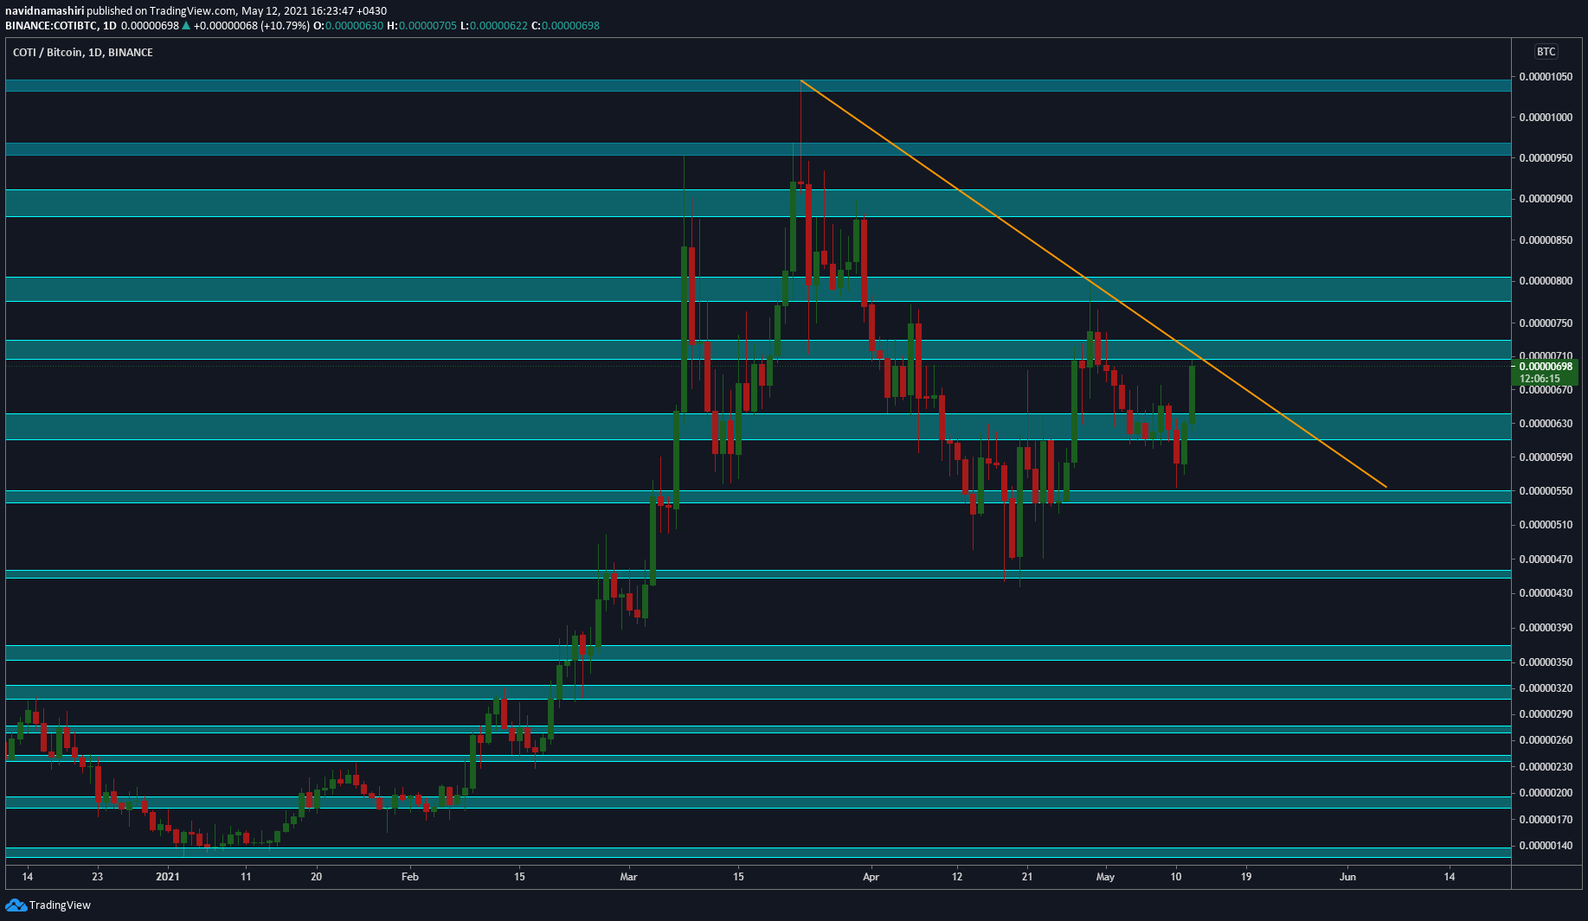Click the 0.00000320 price axis label
This screenshot has width=1588, height=921.
pos(1546,688)
